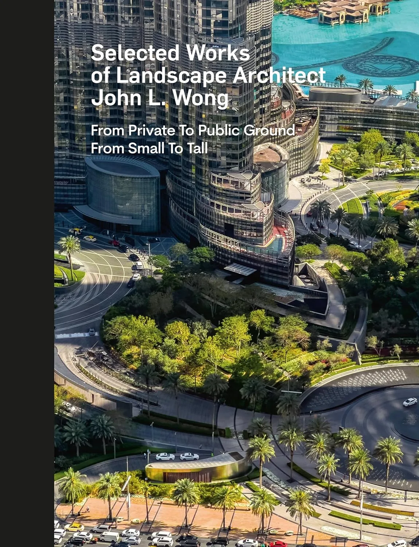Click the yellow taxi in the bottom-left parking
Screen dimensions: 419x547
74,527
